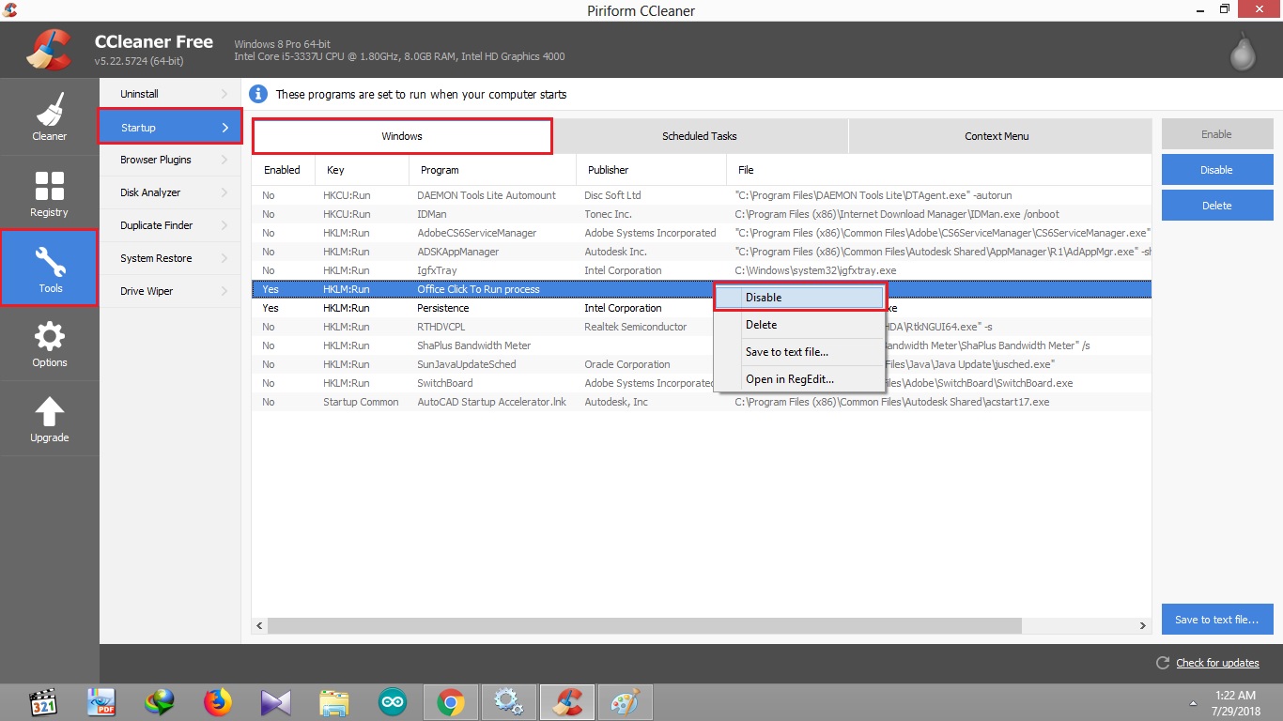
Task: Click the horizontal scrollbar's right arrow
Action: 1143,625
